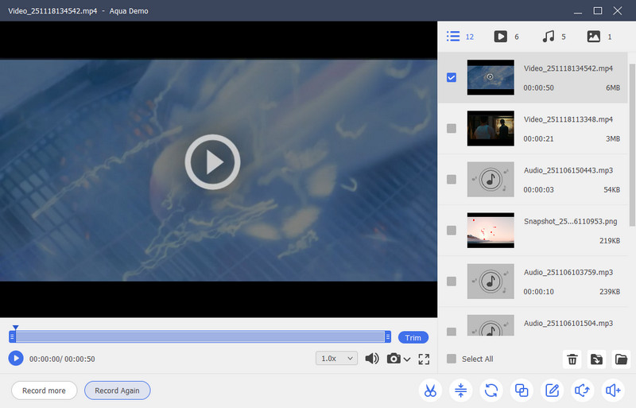The width and height of the screenshot is (636, 408).
Task: Switch to the audio tab showing 5
Action: pyautogui.click(x=553, y=37)
